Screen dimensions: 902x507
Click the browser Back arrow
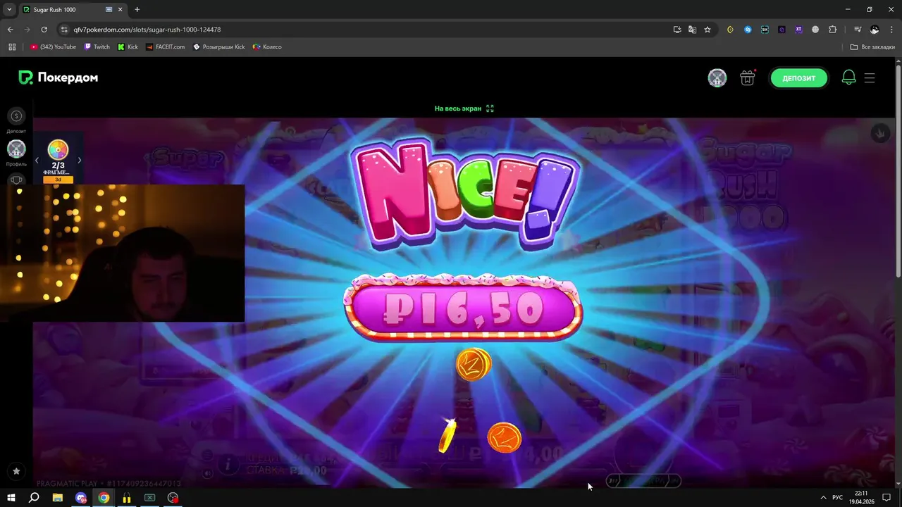(x=11, y=30)
